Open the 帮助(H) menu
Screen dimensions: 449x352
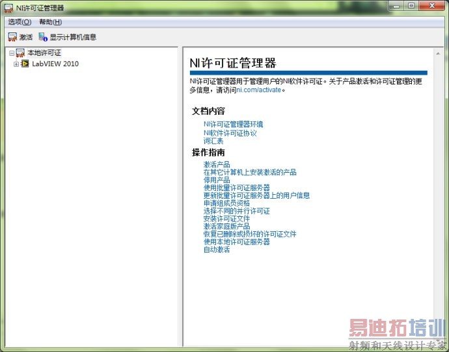(x=50, y=22)
